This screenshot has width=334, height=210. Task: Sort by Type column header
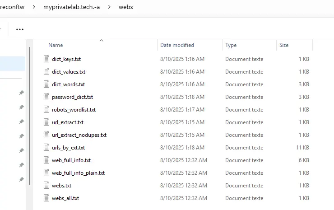click(231, 45)
